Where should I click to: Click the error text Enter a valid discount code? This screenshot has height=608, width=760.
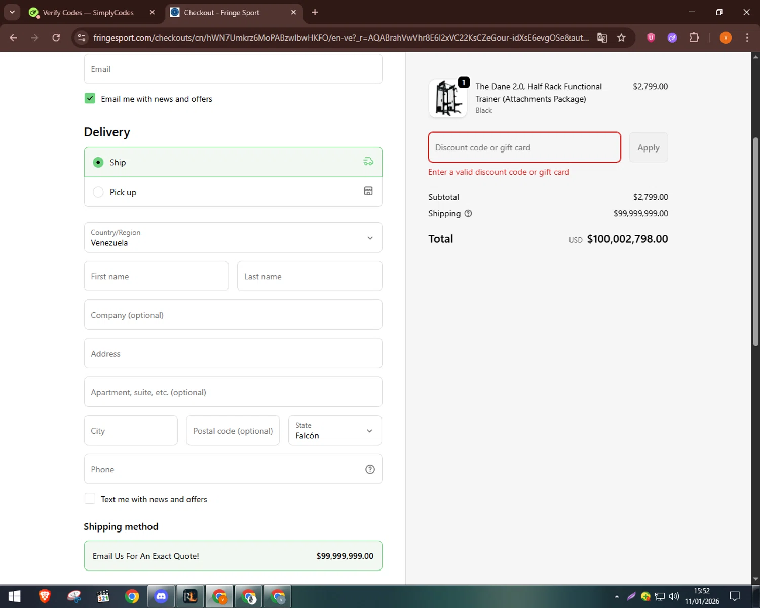499,172
